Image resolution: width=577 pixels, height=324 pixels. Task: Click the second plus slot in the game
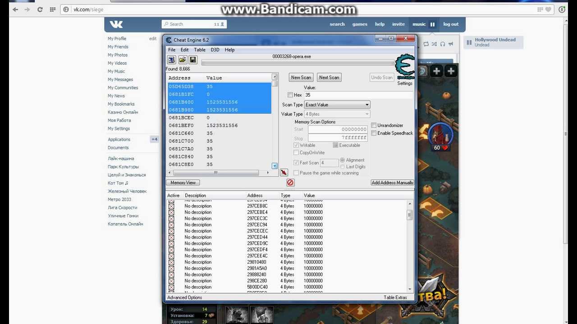coord(451,71)
